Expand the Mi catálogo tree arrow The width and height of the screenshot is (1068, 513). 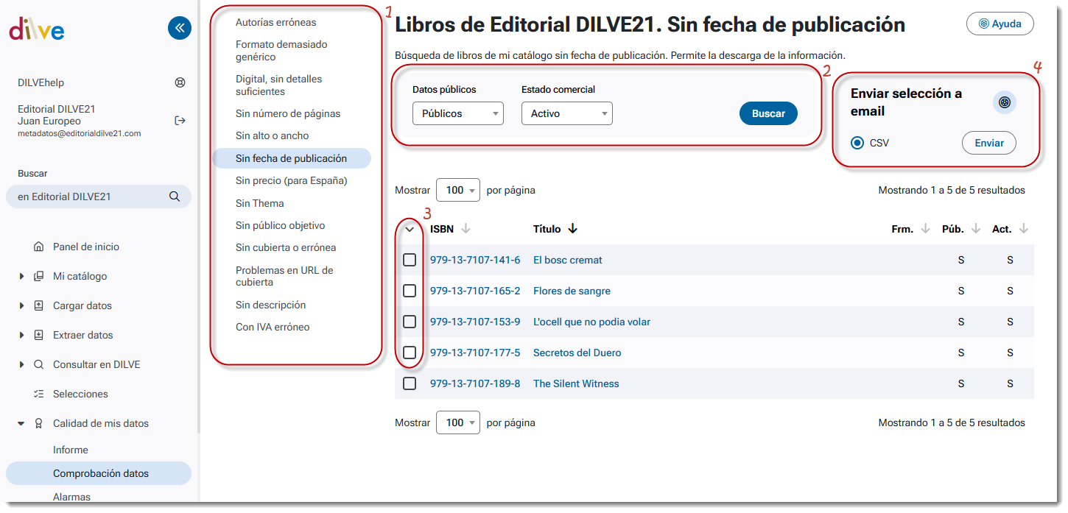(21, 276)
